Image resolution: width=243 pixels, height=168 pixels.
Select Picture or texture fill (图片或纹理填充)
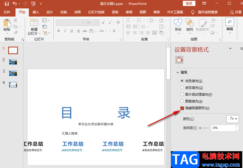coord(182,94)
